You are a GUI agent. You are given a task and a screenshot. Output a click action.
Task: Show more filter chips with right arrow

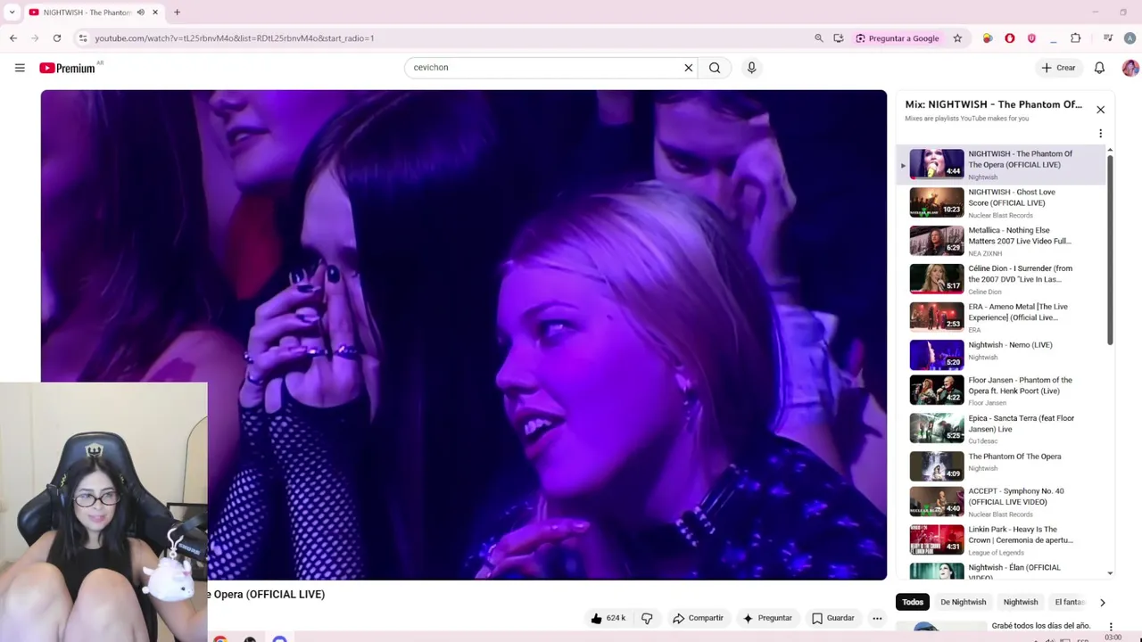tap(1102, 603)
